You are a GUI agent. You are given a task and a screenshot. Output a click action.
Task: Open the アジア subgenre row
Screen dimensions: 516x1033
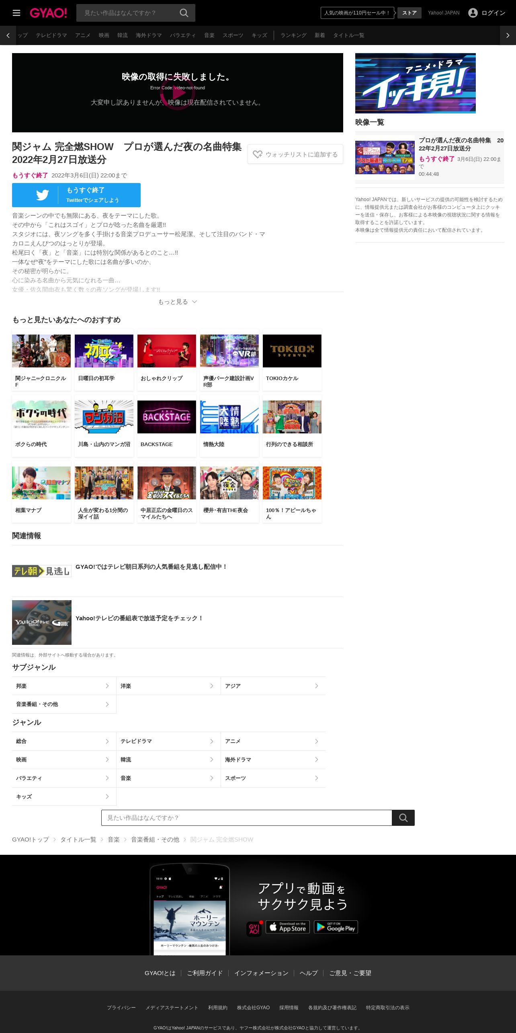(273, 686)
